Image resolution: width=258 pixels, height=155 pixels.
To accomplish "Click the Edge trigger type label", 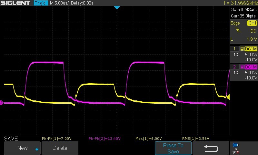I will coord(235,23).
